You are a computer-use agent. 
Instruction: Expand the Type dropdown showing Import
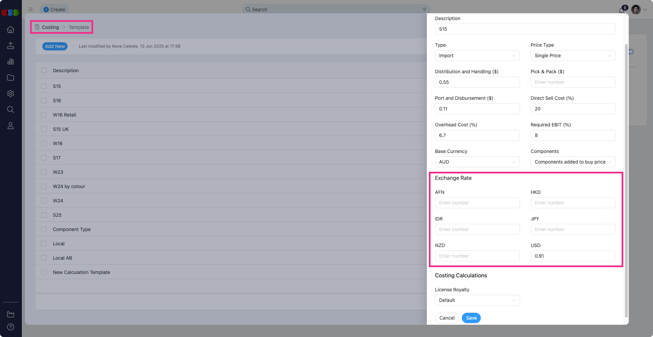coord(477,56)
